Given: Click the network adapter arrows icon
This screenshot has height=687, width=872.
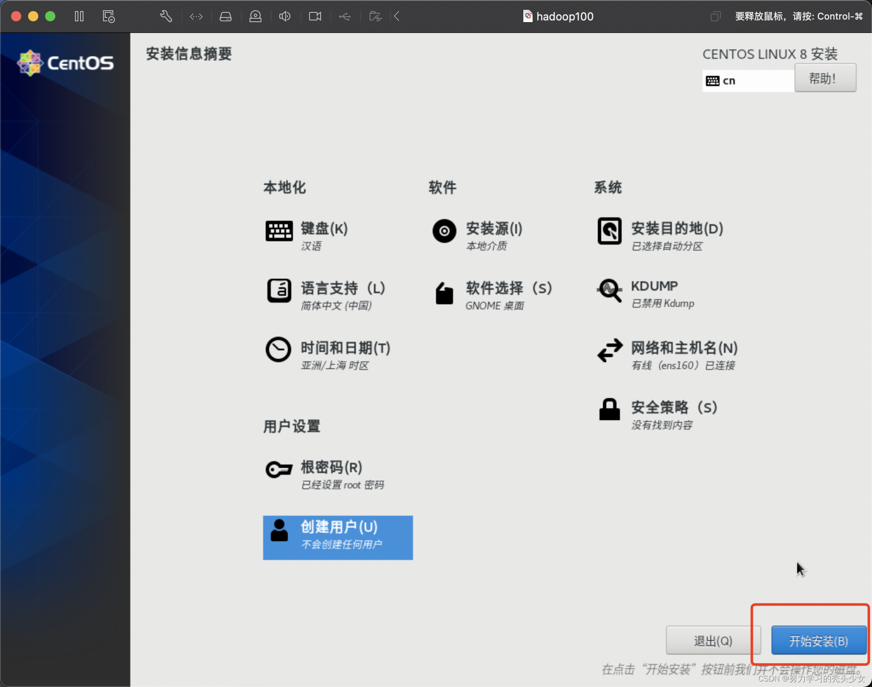Looking at the screenshot, I should click(x=196, y=16).
